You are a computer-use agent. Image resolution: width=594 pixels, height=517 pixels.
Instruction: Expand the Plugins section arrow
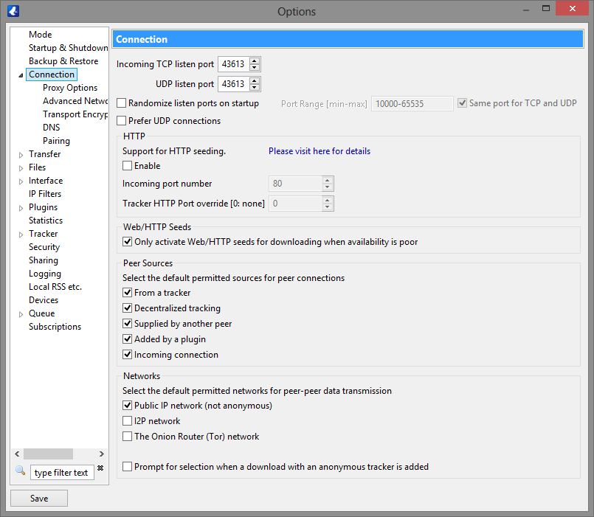(21, 208)
